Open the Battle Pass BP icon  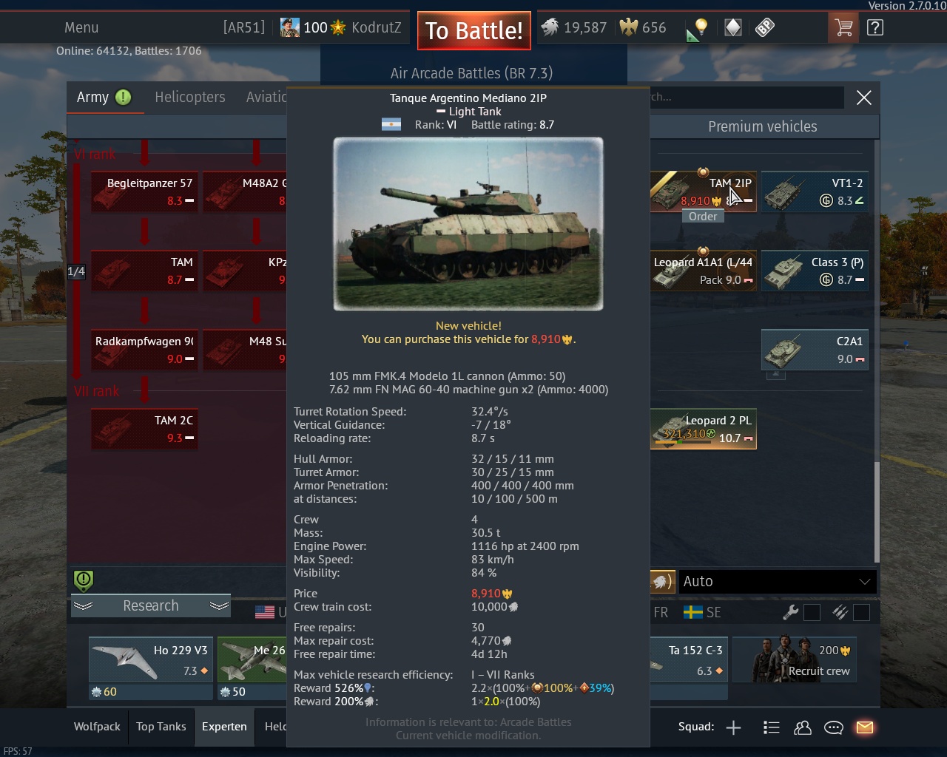pyautogui.click(x=765, y=28)
